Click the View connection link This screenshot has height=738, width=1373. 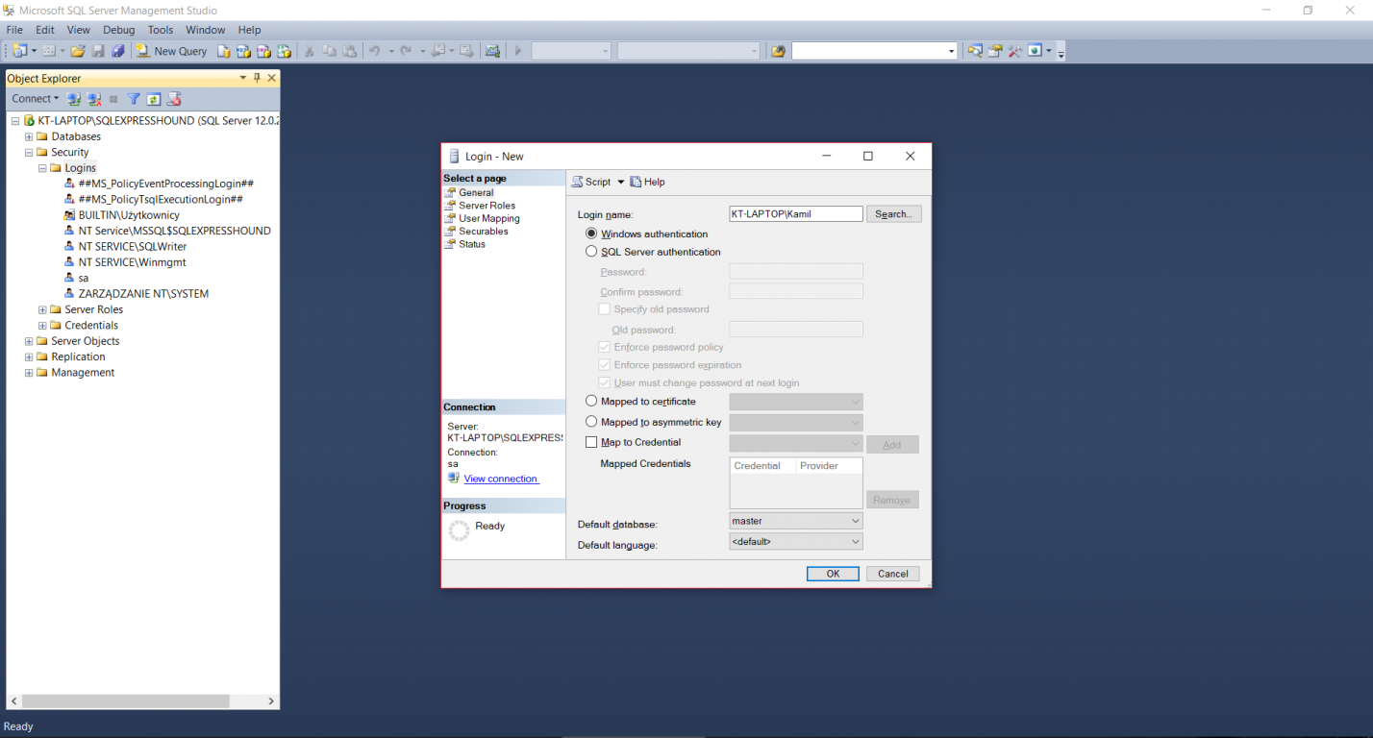[x=501, y=479]
